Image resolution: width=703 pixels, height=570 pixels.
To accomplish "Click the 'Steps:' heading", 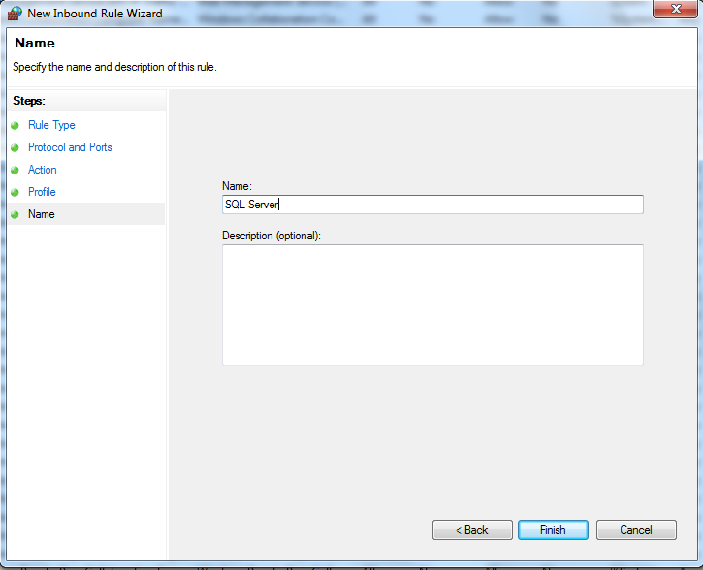I will [29, 101].
